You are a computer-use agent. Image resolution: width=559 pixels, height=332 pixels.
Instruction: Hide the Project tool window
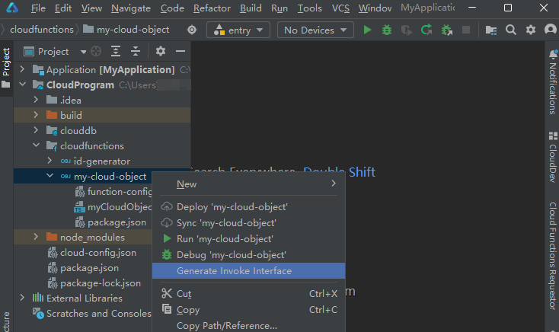(180, 52)
